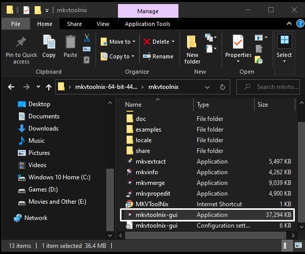The image size is (305, 254).
Task: Go back with the left arrow
Action: pos(11,87)
